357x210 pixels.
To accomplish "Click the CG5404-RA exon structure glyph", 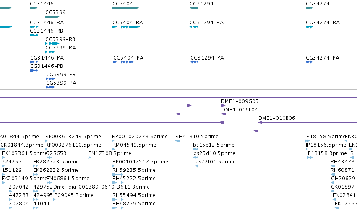I will coord(126,27).
